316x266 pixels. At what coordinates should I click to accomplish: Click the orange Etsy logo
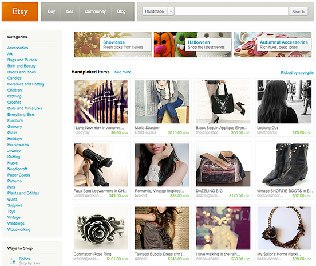pyautogui.click(x=19, y=11)
